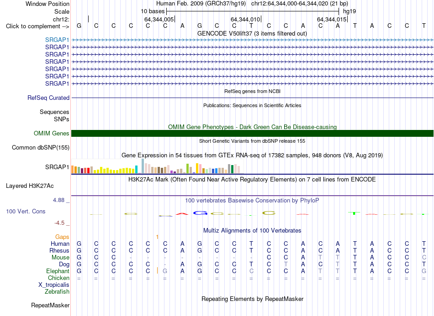Select the Elephant species label

pyautogui.click(x=58, y=271)
